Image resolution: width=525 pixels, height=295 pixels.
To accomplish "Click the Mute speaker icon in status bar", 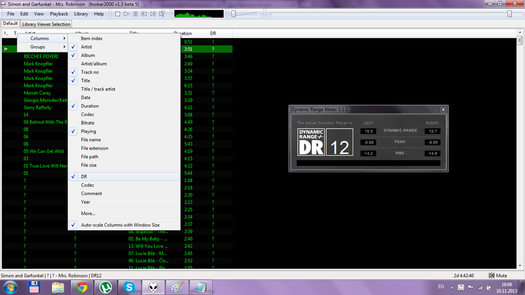I will [491, 276].
